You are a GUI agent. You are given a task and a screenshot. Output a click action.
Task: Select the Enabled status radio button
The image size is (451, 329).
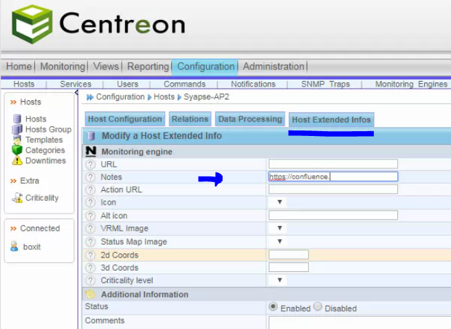[x=273, y=307]
